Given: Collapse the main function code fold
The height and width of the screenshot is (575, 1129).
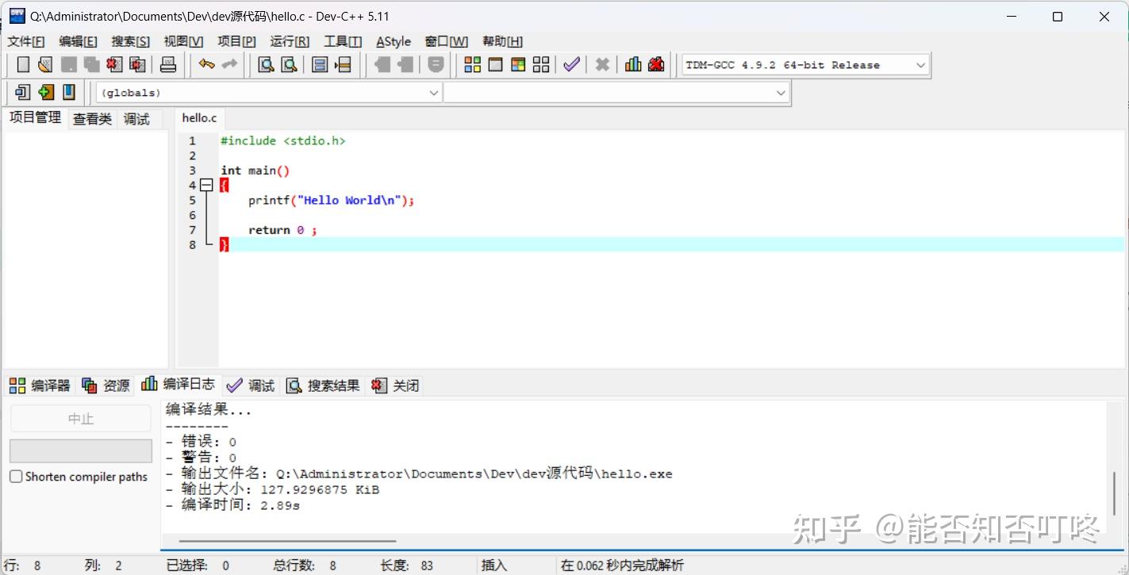Looking at the screenshot, I should coord(205,185).
